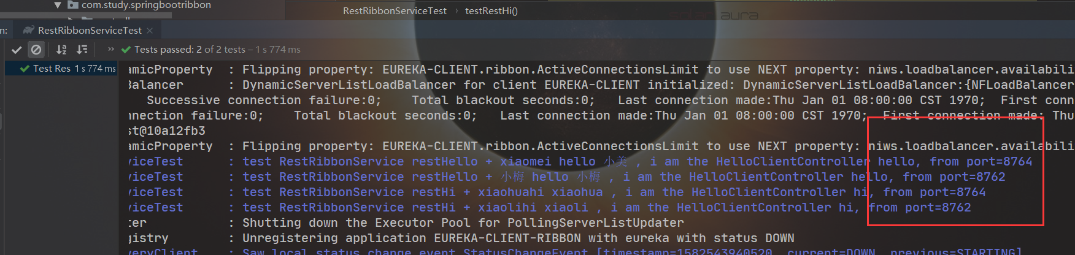Sort test results by duration
The height and width of the screenshot is (255, 1075).
[x=82, y=50]
